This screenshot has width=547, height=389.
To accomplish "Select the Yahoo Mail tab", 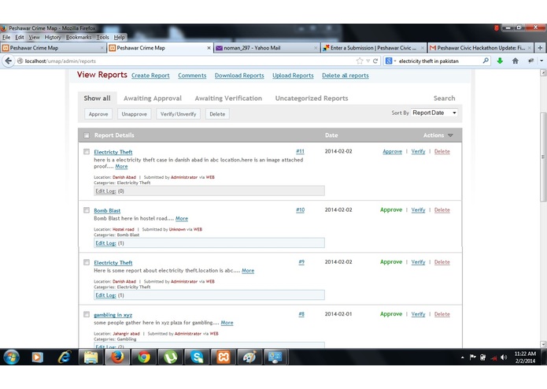I will (x=266, y=48).
